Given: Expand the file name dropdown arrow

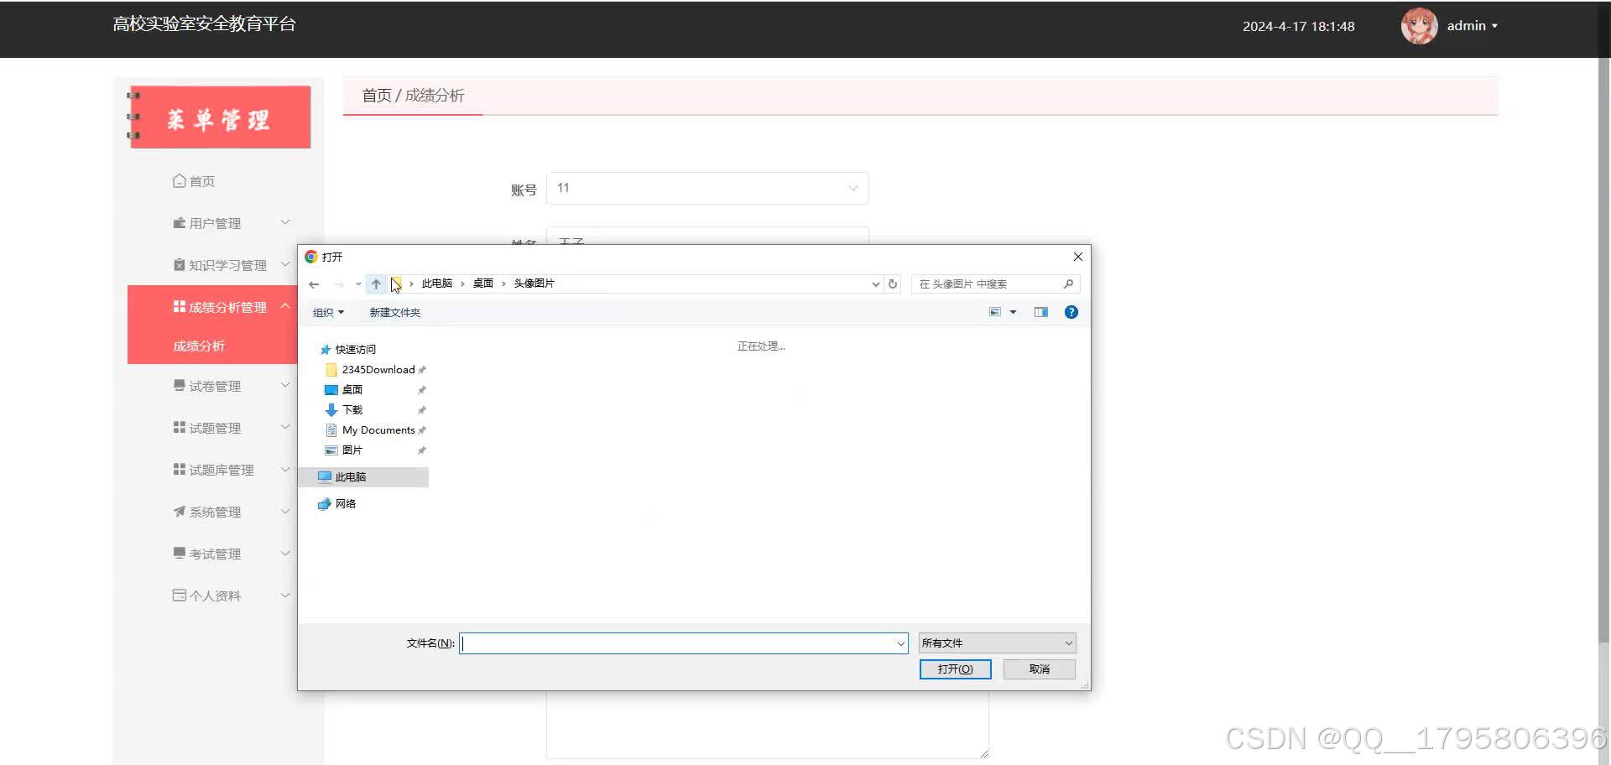Looking at the screenshot, I should pos(901,643).
